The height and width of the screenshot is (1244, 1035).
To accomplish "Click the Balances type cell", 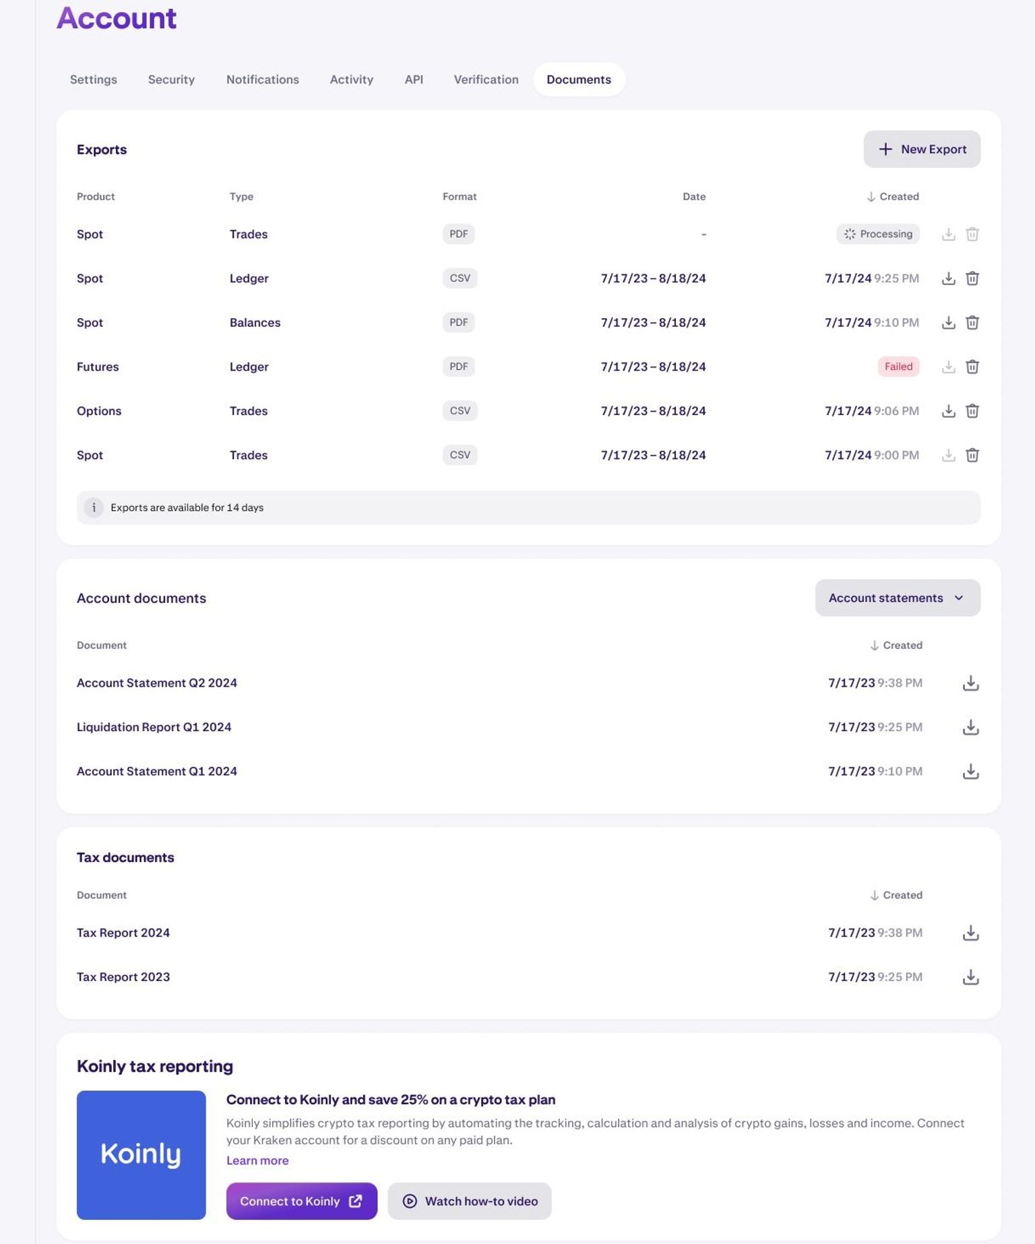I will 255,323.
